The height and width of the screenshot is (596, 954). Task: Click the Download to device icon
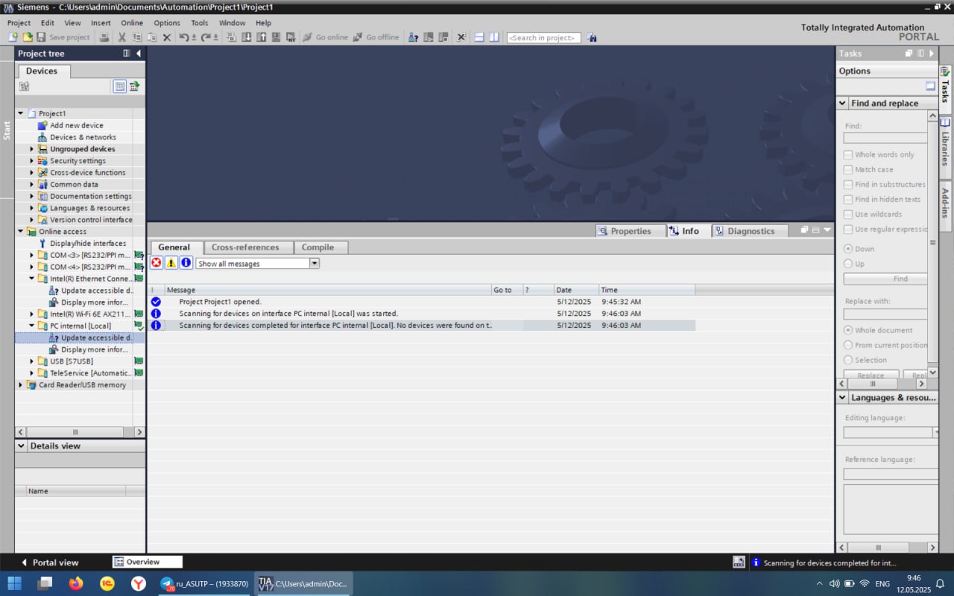point(246,37)
